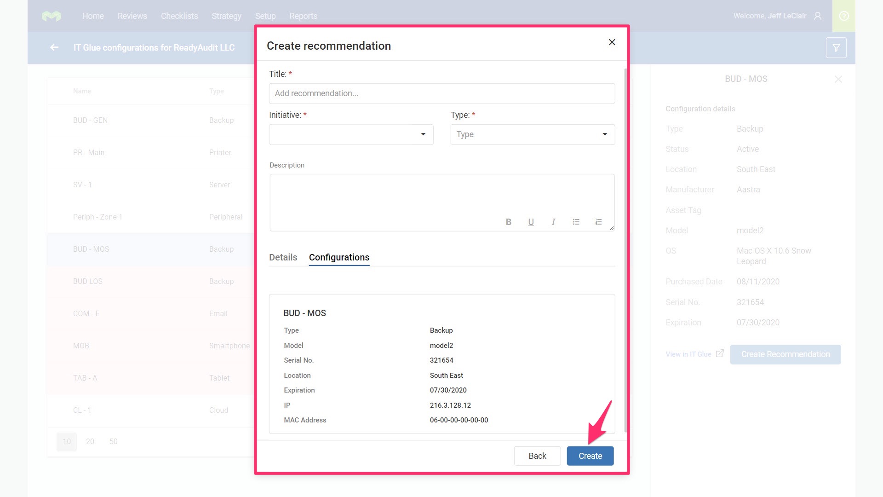Close the Create recommendation dialog
This screenshot has height=497, width=883.
pos(612,42)
